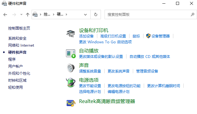The image size is (197, 114).
Task: Select 网络和 Internet category
Action: pos(21,45)
